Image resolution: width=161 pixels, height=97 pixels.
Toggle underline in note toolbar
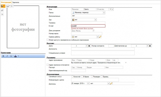click(x=11, y=56)
